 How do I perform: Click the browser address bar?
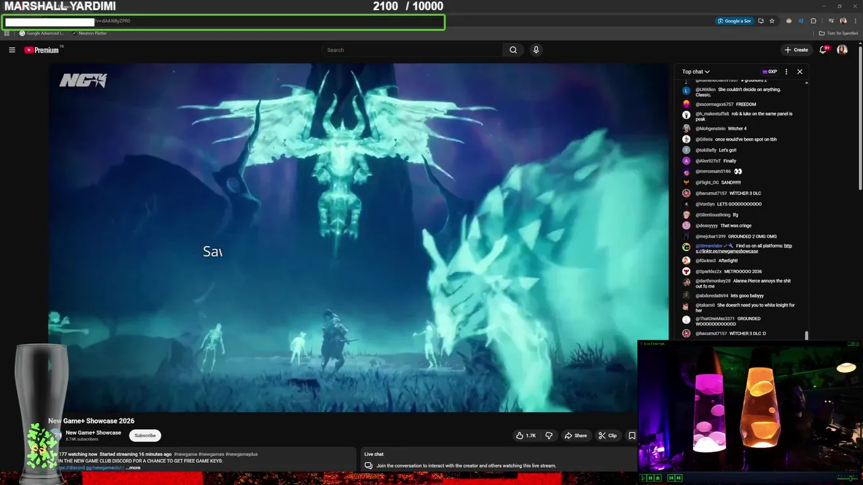click(224, 22)
